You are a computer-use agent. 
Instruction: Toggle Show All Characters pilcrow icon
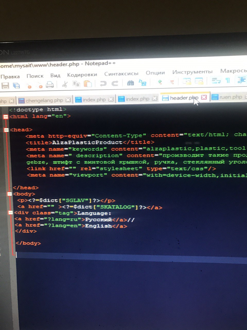(x=228, y=80)
